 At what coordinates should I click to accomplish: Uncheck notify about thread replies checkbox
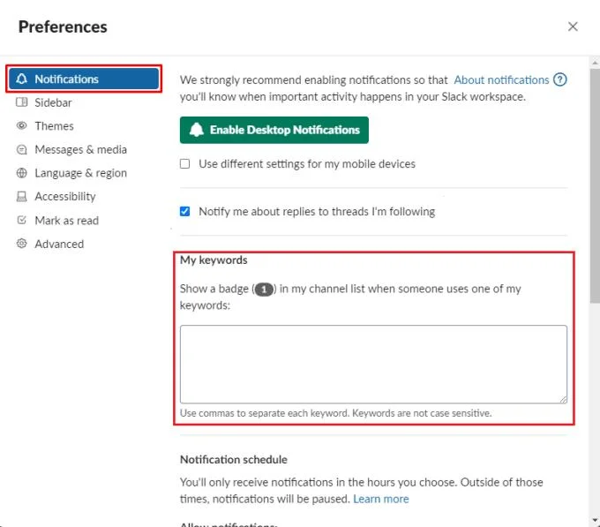184,211
